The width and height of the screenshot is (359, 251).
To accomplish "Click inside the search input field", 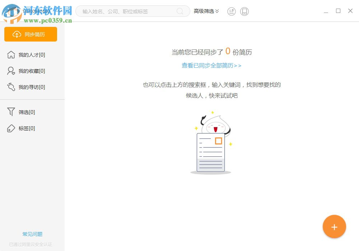I will tap(129, 11).
